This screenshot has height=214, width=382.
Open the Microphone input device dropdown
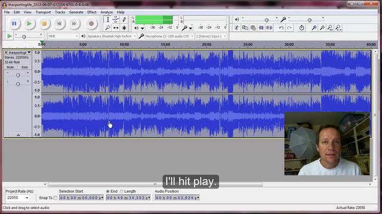(170, 36)
